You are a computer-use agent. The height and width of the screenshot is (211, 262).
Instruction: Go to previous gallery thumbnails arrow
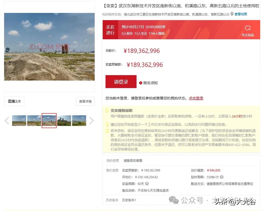[7, 121]
